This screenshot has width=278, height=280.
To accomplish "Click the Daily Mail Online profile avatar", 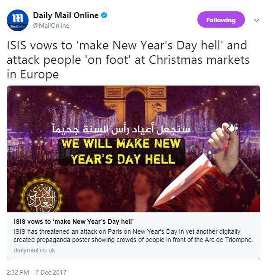I will pos(18,20).
